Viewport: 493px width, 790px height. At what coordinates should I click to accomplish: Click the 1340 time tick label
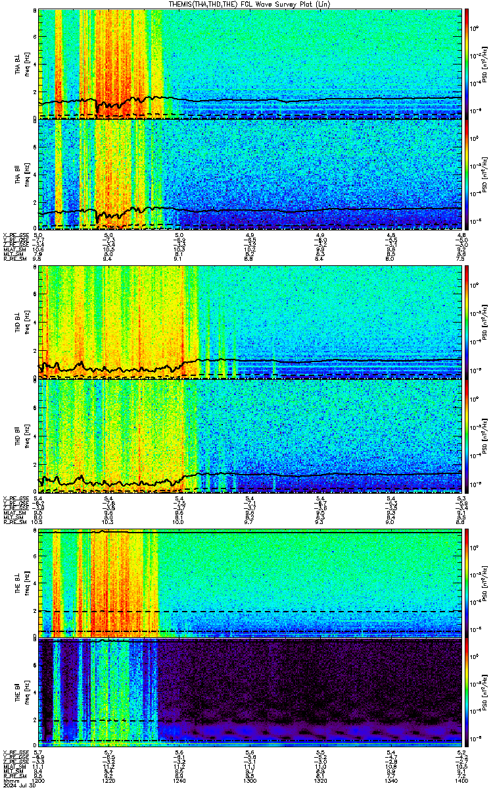click(x=391, y=781)
